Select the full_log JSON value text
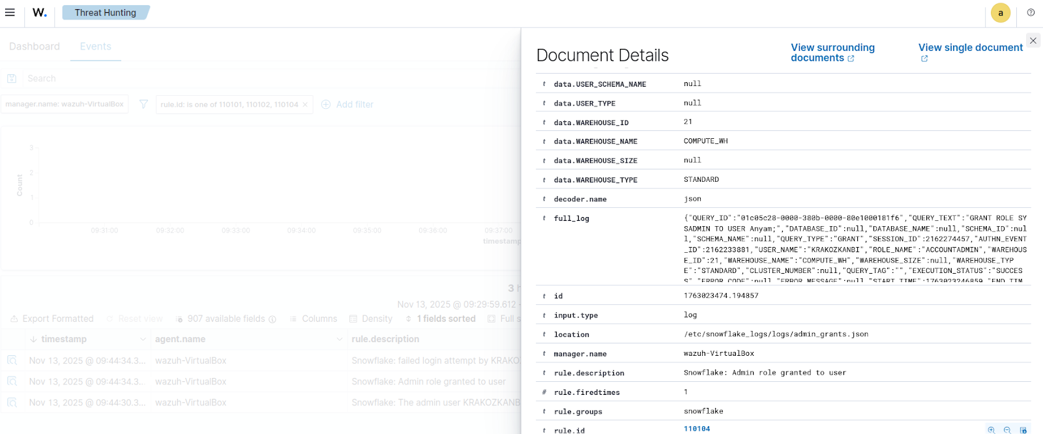 (x=855, y=250)
